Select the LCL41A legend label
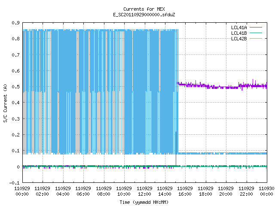275x206 pixels. 239,27
